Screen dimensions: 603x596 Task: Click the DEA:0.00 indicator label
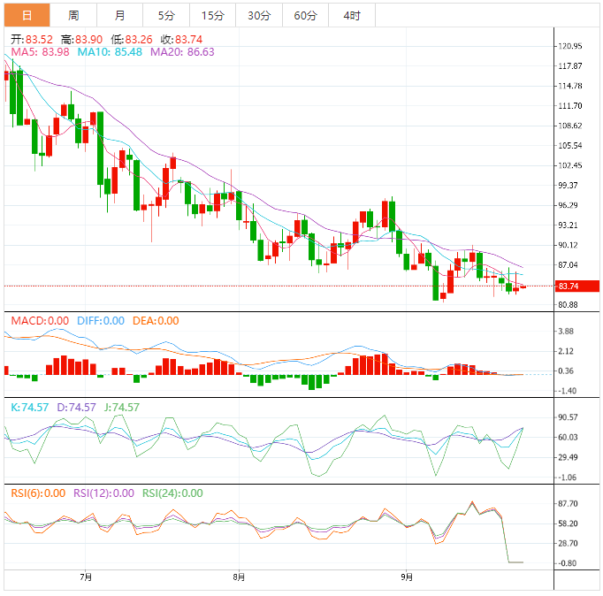156,321
